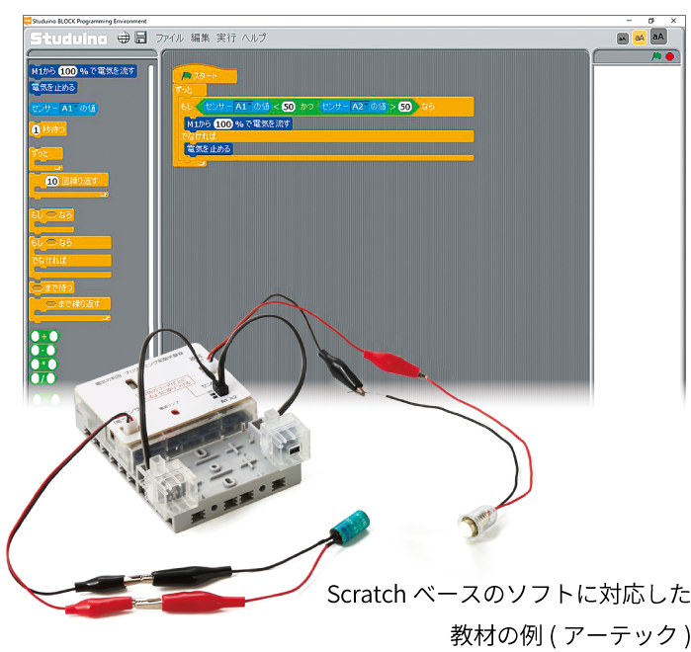This screenshot has height=652, width=691.
Task: Click the window title bar app icon
Action: 28,21
